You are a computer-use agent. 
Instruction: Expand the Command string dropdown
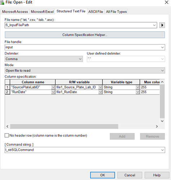pyautogui.click(x=162, y=150)
